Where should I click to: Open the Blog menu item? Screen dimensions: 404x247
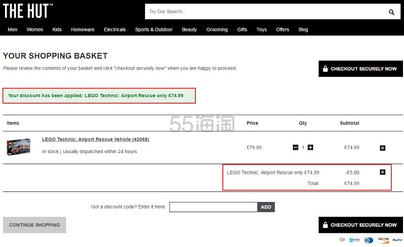[x=304, y=30]
